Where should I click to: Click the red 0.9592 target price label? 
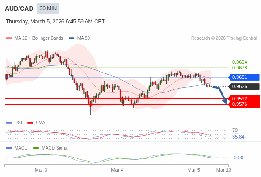[x=239, y=99]
